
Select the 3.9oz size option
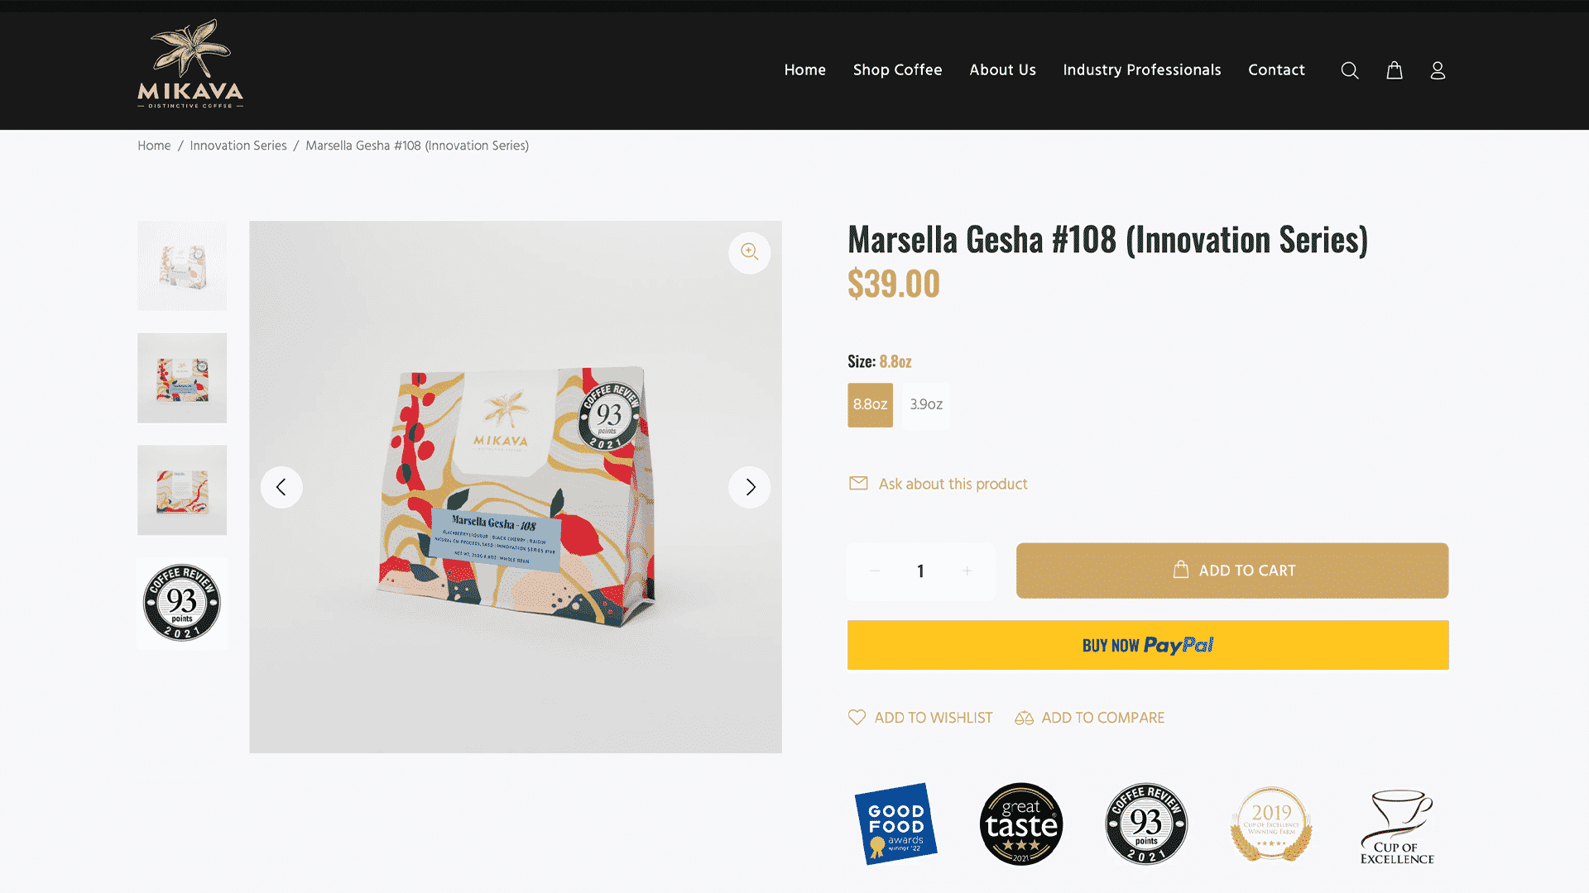click(926, 404)
